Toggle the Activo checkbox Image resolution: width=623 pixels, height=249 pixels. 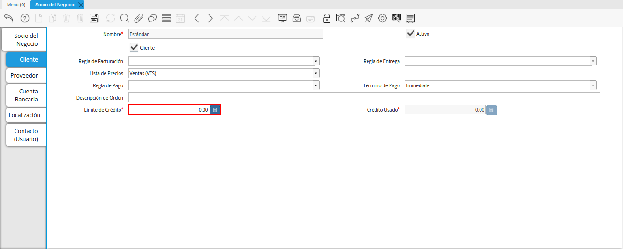pos(411,34)
